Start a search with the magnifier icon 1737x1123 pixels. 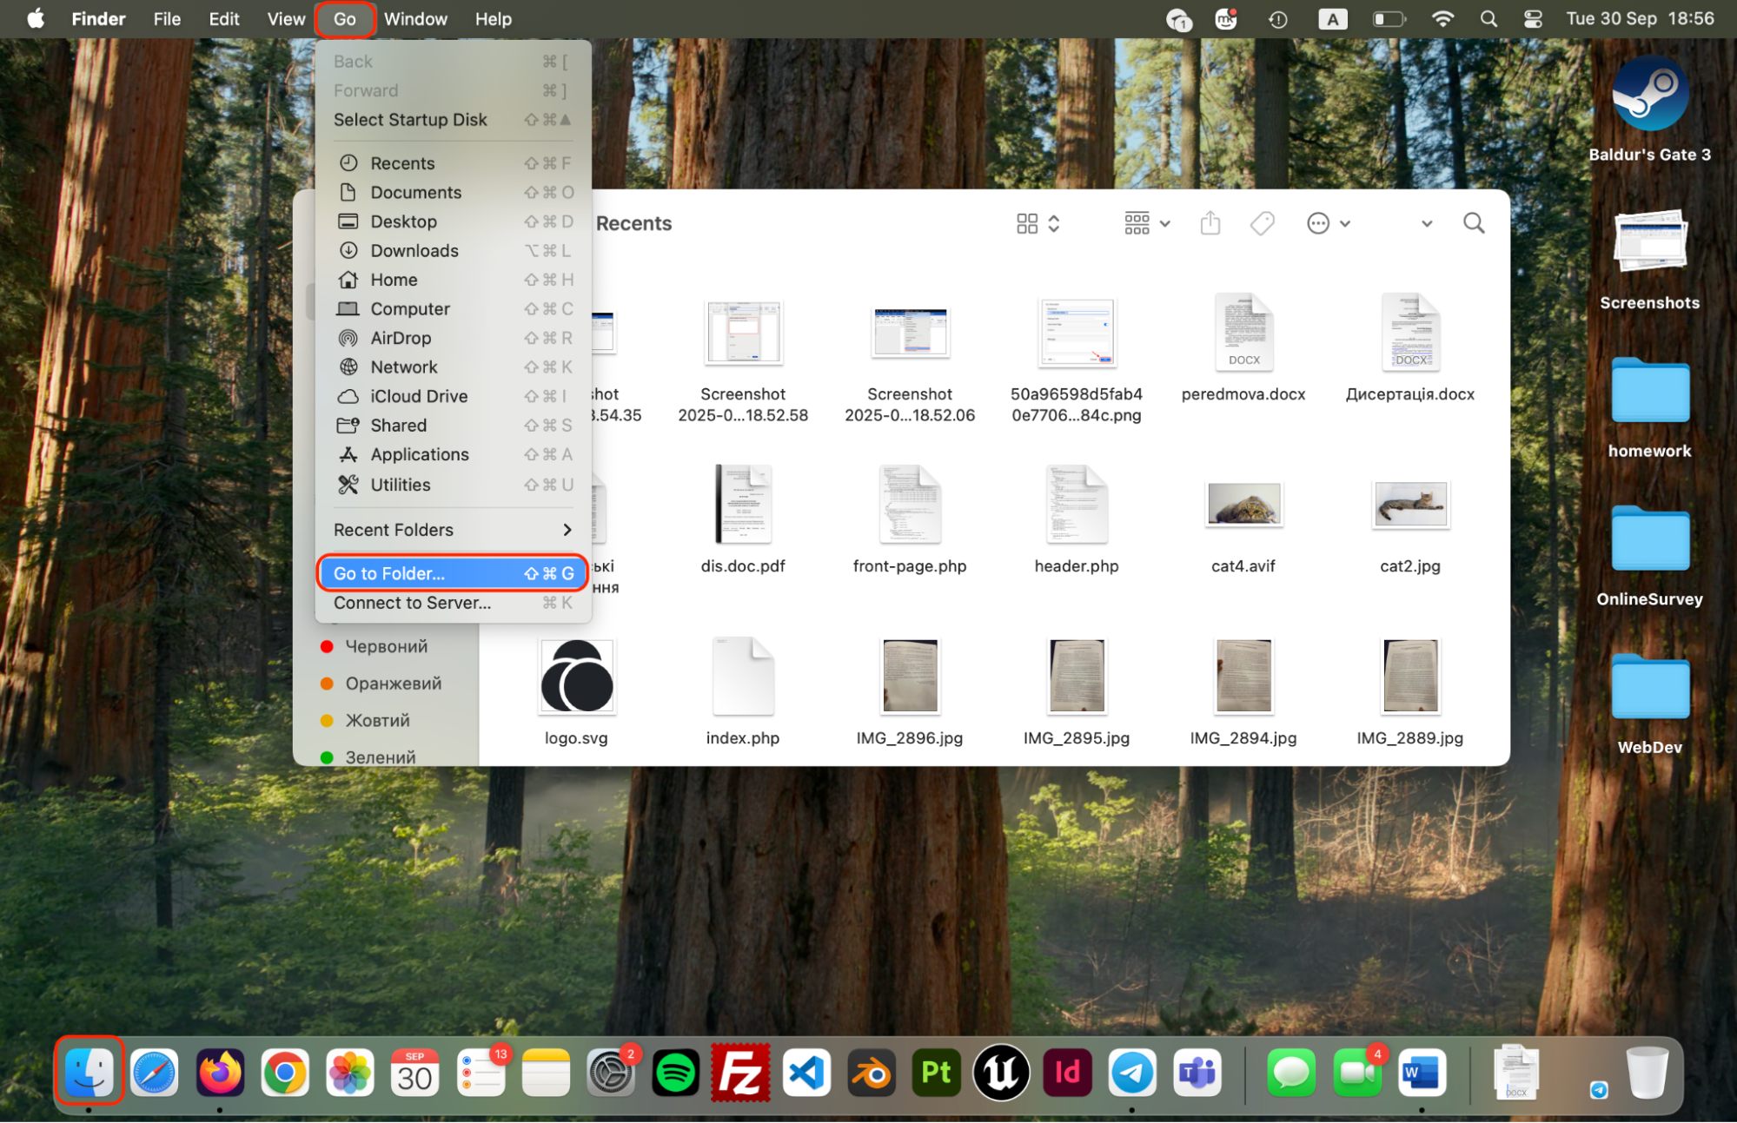[1474, 223]
